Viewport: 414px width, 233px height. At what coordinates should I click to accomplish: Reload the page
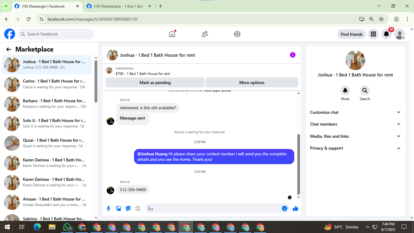28,19
